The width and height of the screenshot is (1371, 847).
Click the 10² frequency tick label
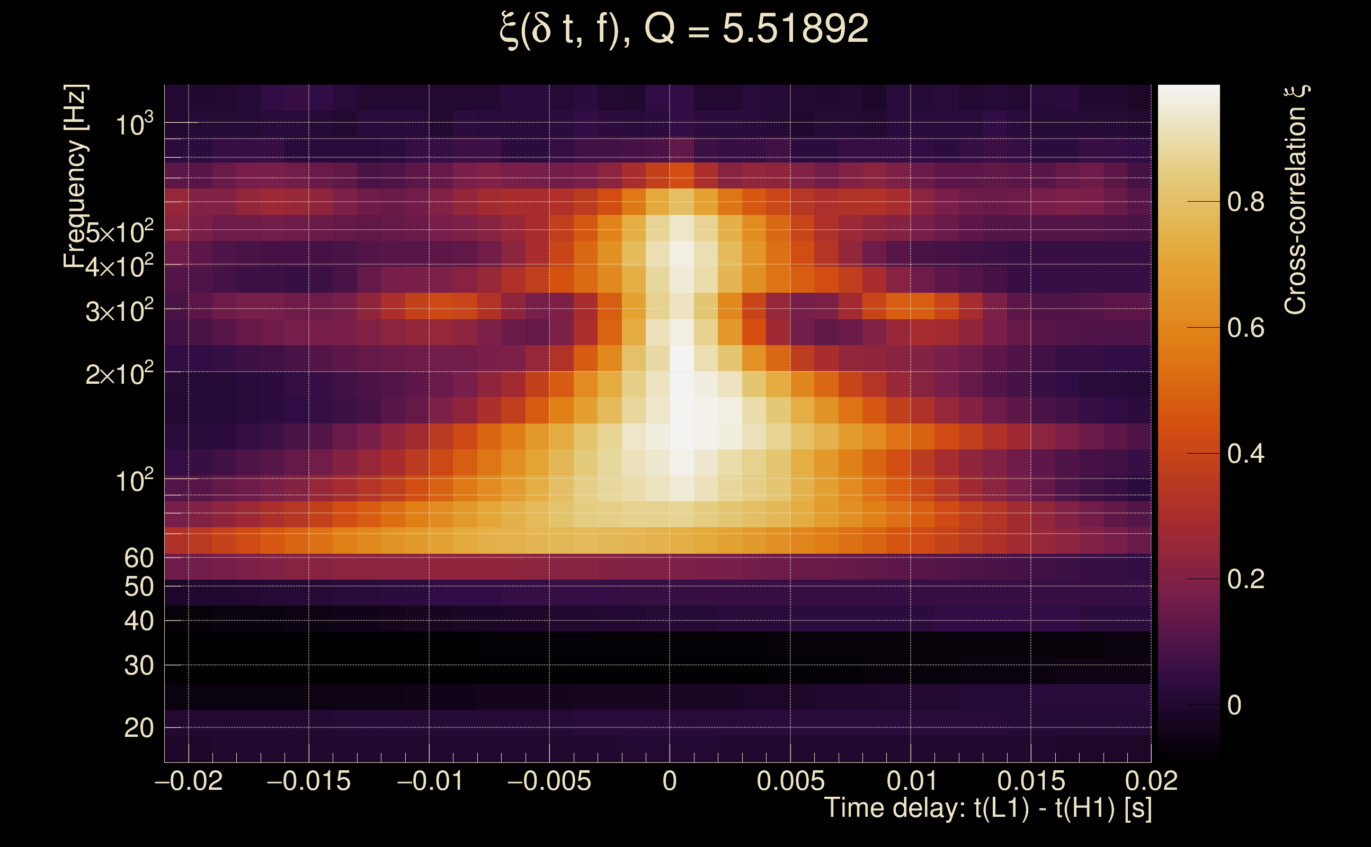[x=134, y=481]
